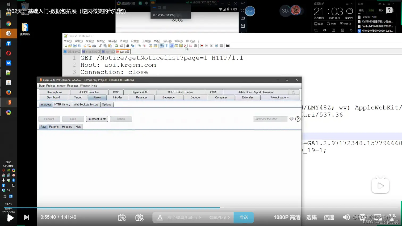
Task: Click 文件 search link in desktop assistant
Action: pyautogui.click(x=331, y=24)
